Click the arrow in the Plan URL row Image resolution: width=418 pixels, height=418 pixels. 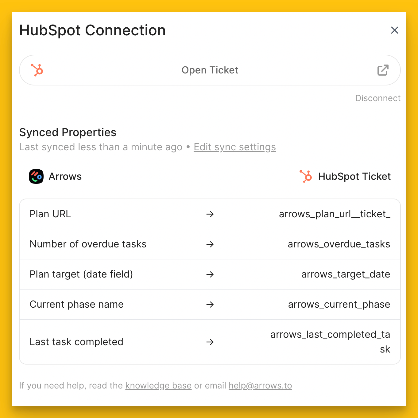[210, 214]
